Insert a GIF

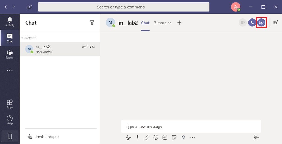tap(165, 137)
